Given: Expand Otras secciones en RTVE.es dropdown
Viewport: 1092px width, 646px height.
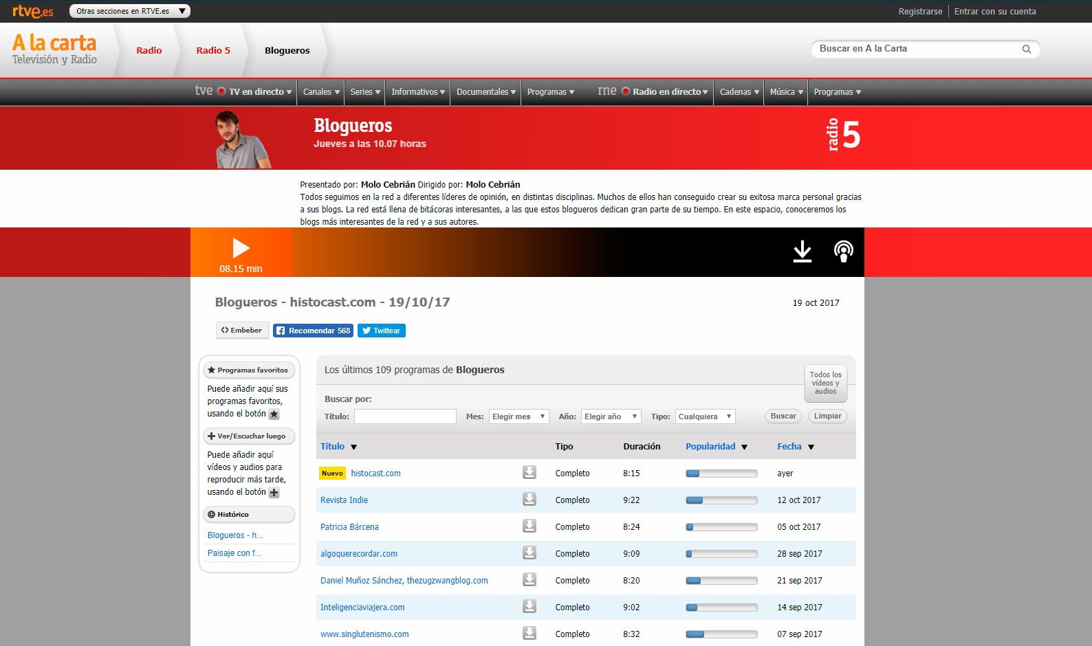Looking at the screenshot, I should (130, 11).
